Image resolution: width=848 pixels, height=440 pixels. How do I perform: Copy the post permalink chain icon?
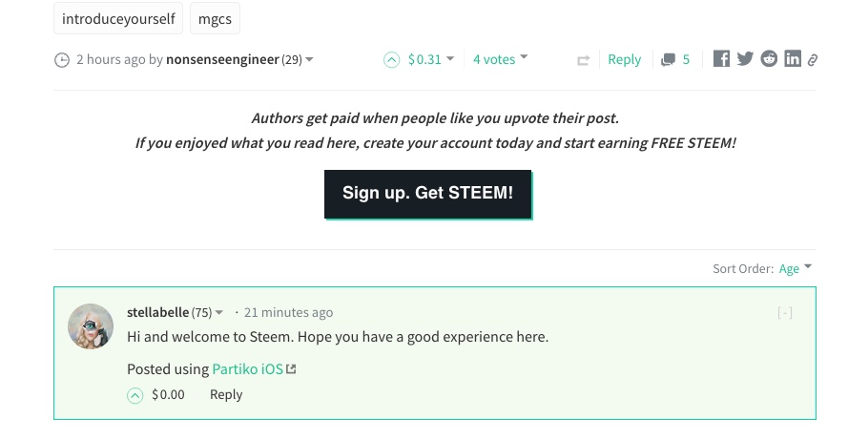coord(813,59)
